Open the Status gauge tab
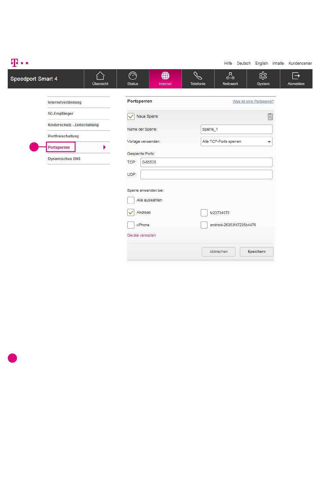Screen dimensions: 320x481 (x=133, y=79)
